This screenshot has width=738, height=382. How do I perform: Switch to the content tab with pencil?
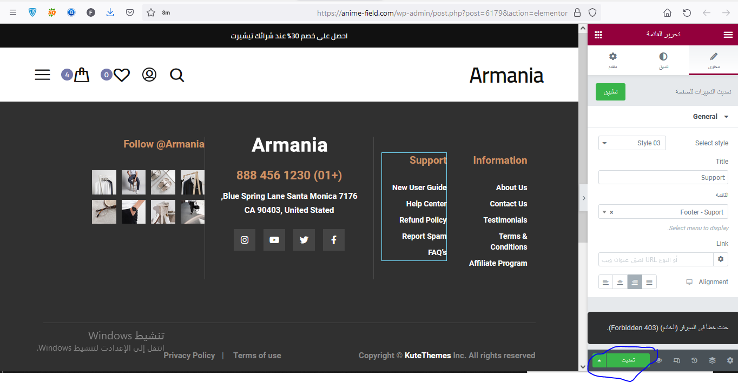[x=713, y=60]
